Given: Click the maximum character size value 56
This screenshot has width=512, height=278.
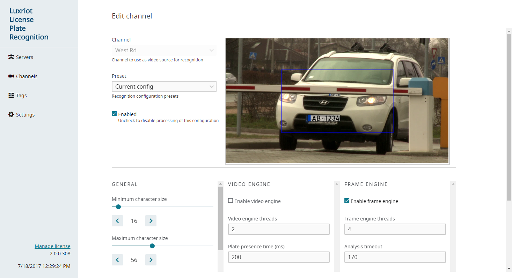Looking at the screenshot, I should (x=134, y=260).
